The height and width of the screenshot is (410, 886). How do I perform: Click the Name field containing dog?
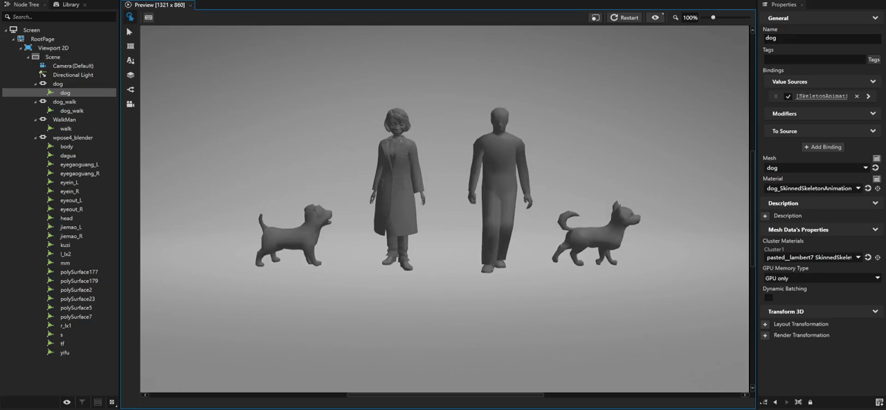[822, 38]
